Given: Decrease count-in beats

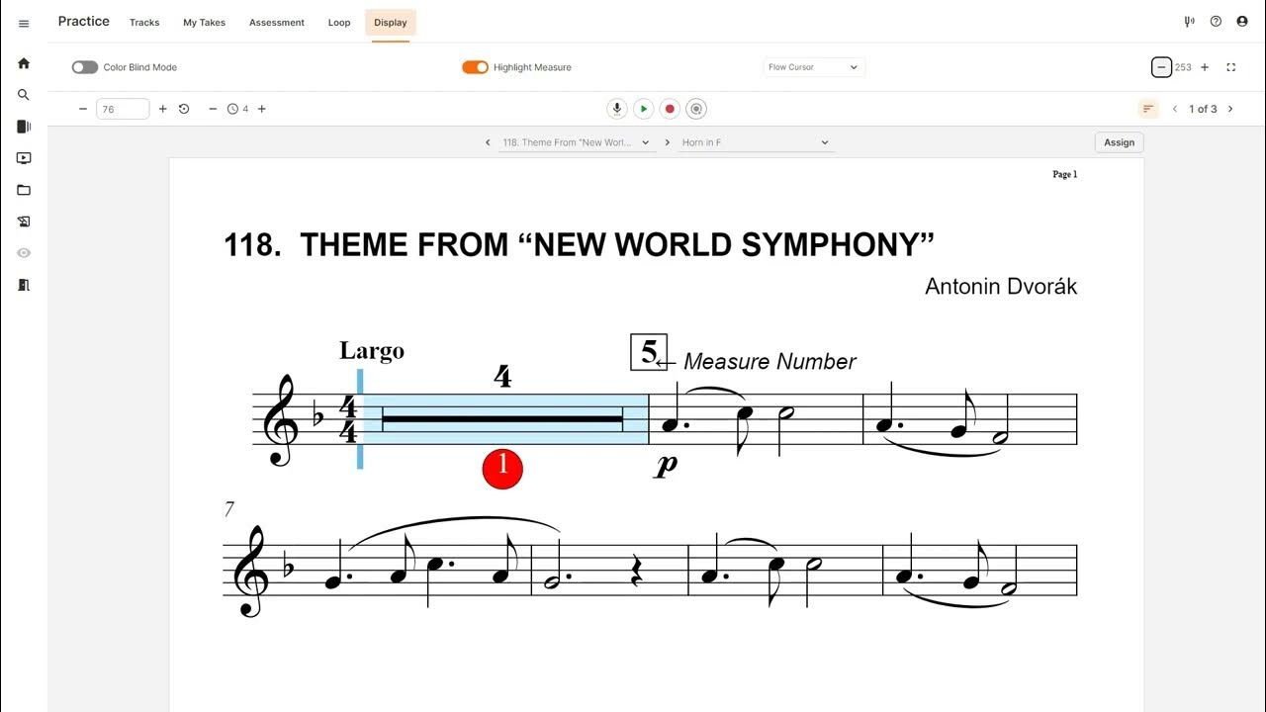Looking at the screenshot, I should 213,109.
